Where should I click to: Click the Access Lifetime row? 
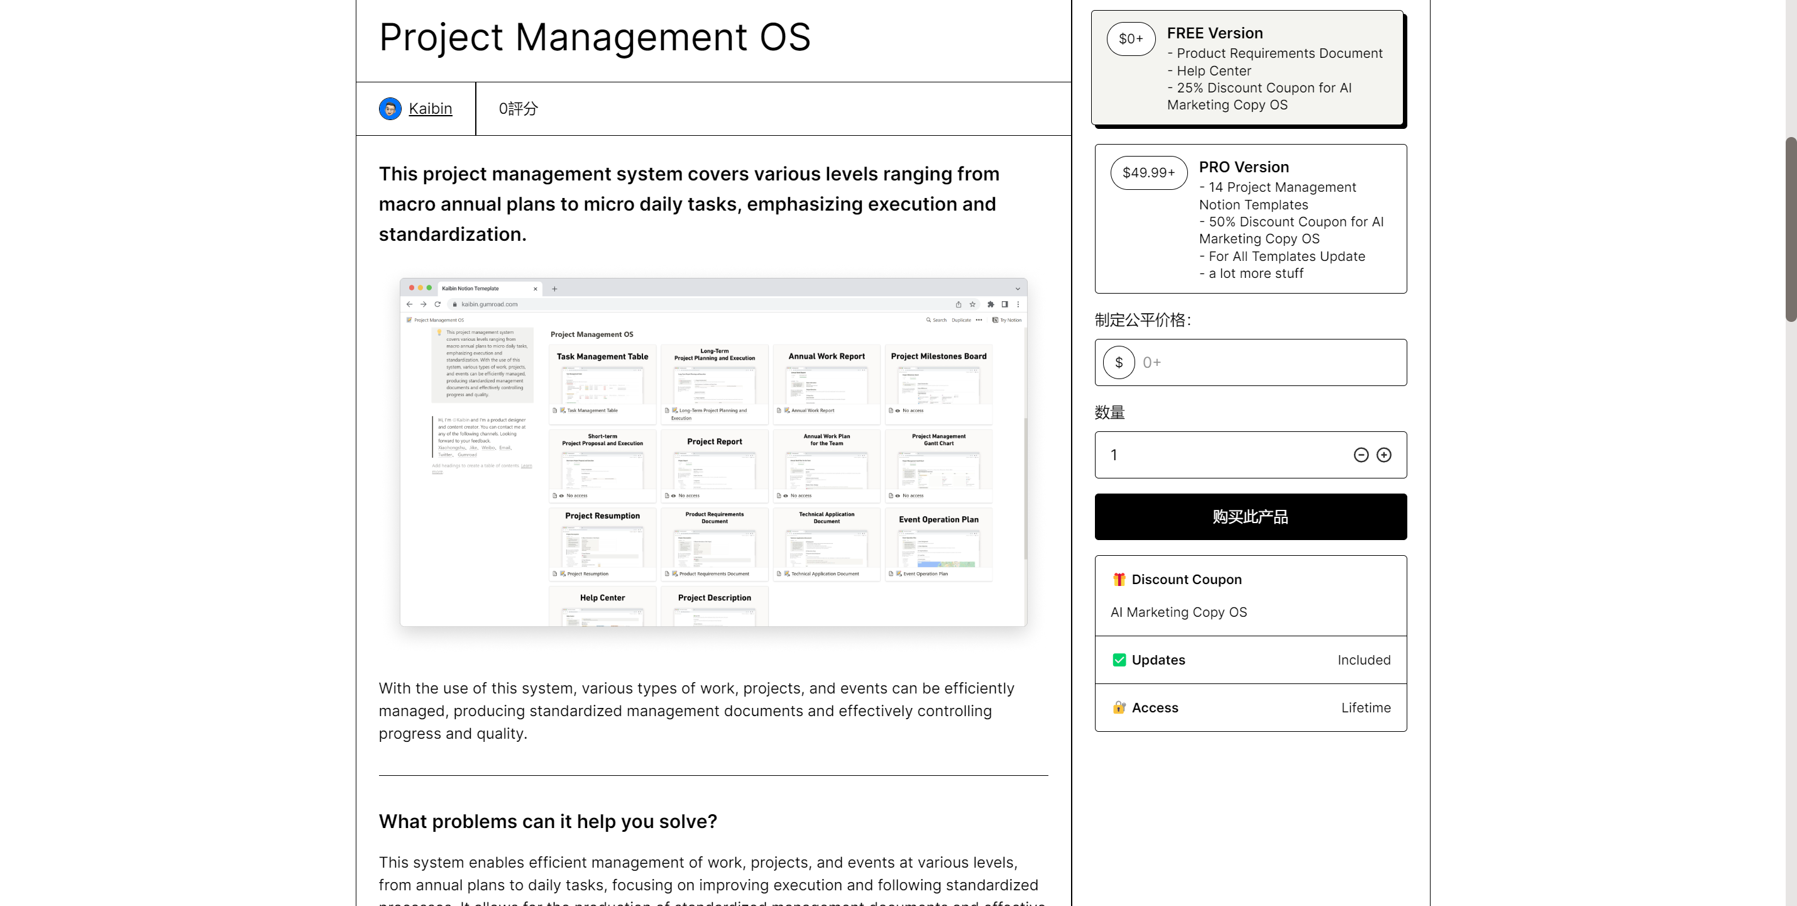1250,708
